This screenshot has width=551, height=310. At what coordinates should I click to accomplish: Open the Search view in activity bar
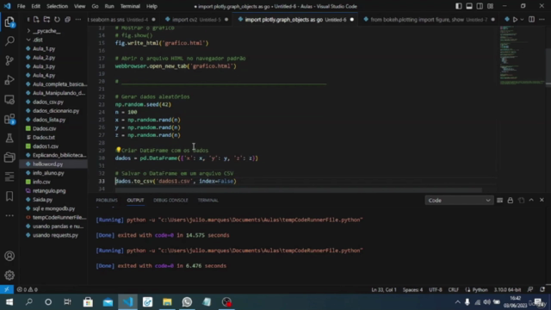pyautogui.click(x=9, y=41)
